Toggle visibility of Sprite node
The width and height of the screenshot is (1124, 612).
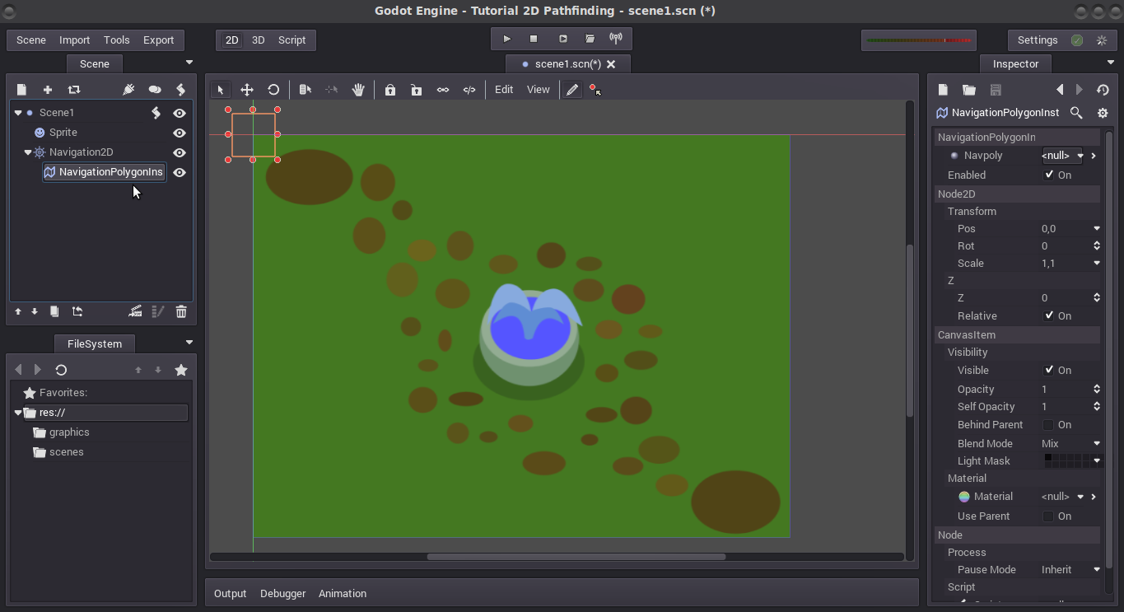(x=180, y=133)
